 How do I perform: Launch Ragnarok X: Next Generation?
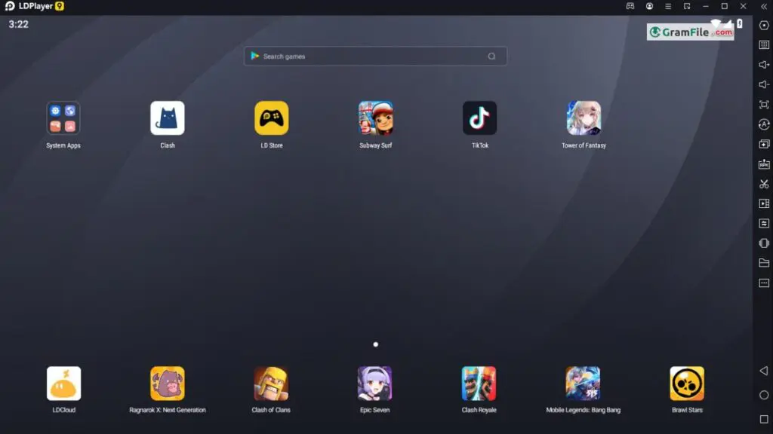168,384
